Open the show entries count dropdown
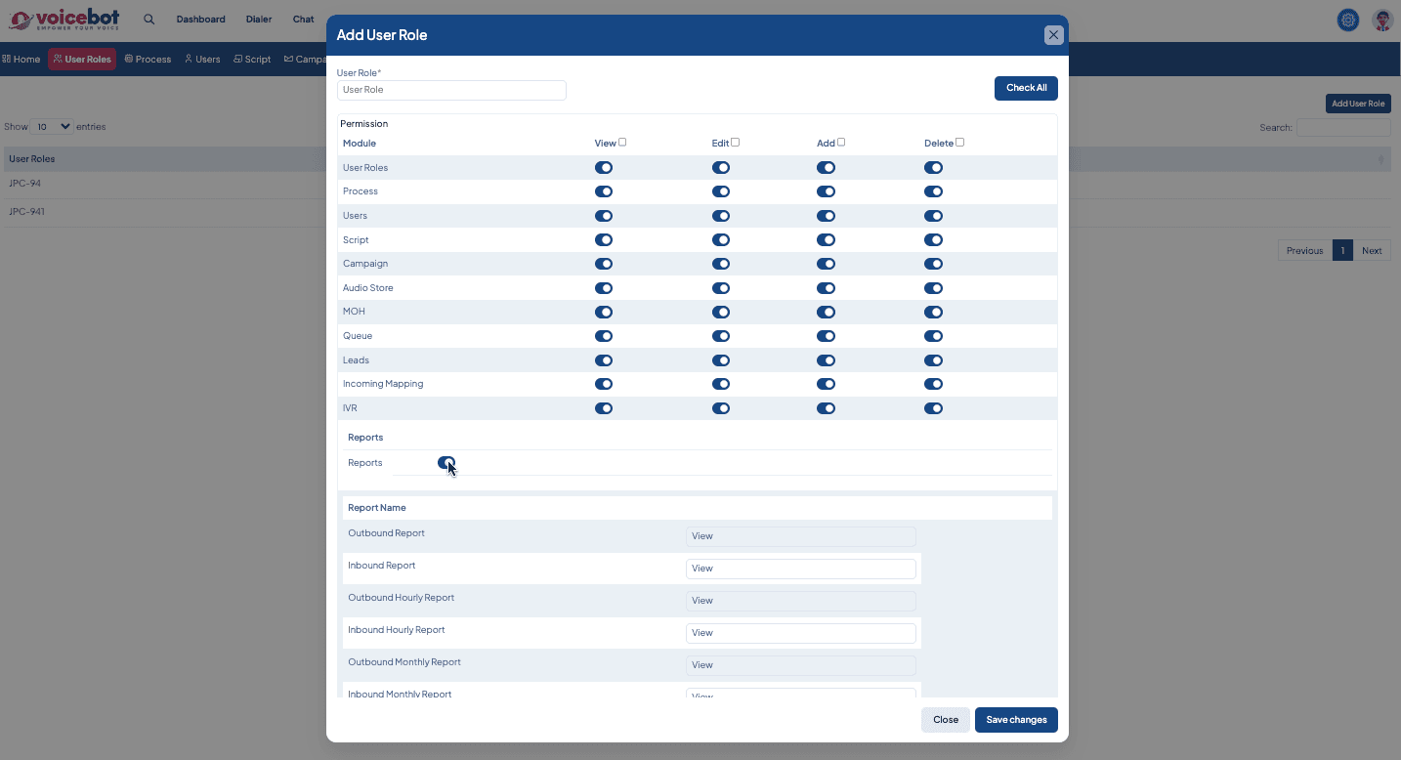The height and width of the screenshot is (760, 1401). 52,127
